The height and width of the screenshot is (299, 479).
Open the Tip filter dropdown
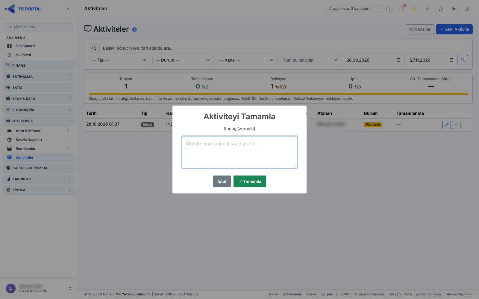point(119,60)
